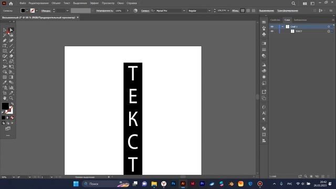Set paint mode to Gradient in toolbar
Viewport: 336px width, 189px height.
coord(8,118)
